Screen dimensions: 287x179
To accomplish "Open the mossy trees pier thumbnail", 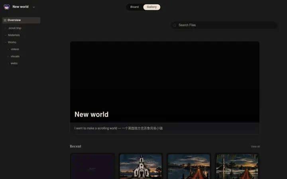I will [237, 167].
